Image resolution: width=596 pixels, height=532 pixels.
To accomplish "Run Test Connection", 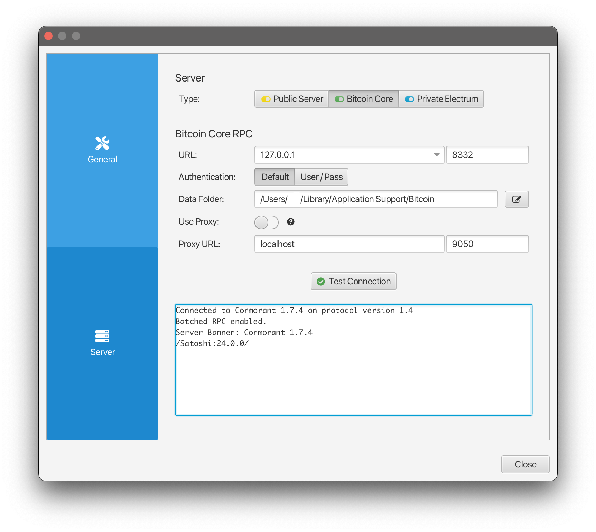I will (353, 281).
